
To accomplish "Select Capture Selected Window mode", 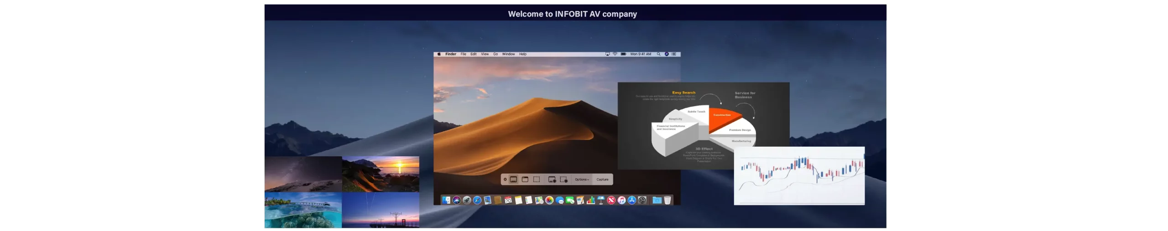I will 525,180.
